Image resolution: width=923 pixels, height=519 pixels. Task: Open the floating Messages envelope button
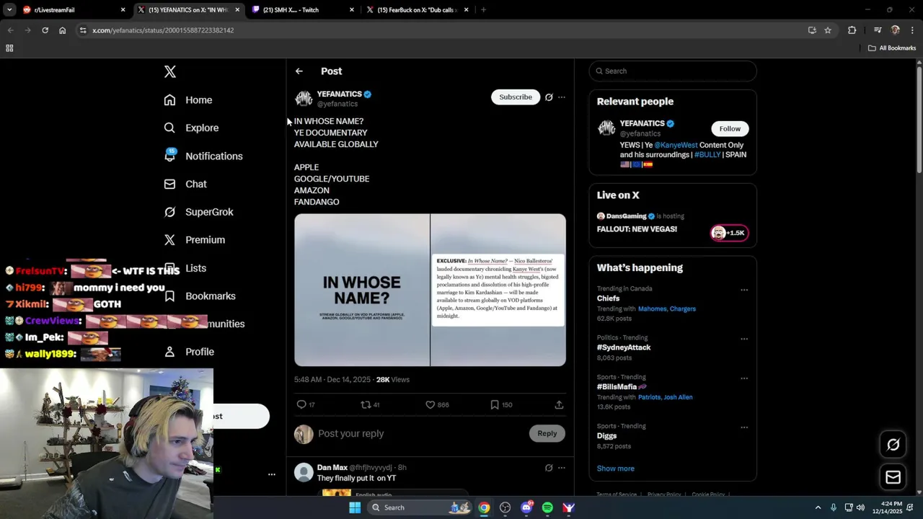pos(893,477)
